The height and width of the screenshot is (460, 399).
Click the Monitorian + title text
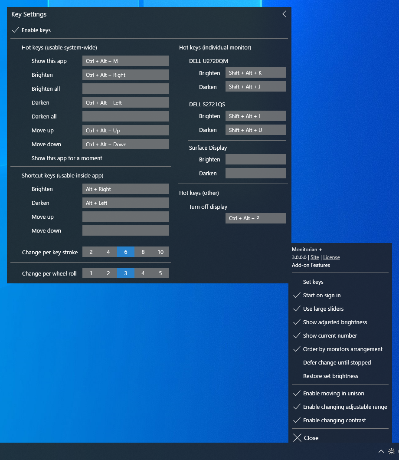(x=307, y=250)
